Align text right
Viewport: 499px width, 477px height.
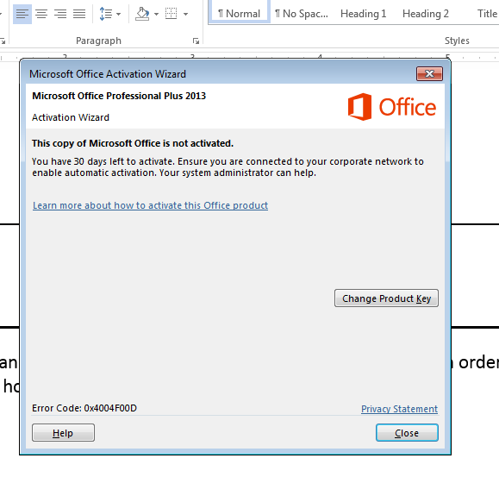tap(60, 14)
